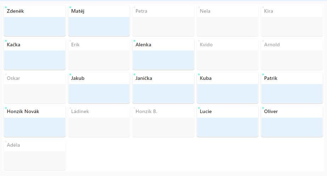Open the Erik card

click(x=99, y=54)
